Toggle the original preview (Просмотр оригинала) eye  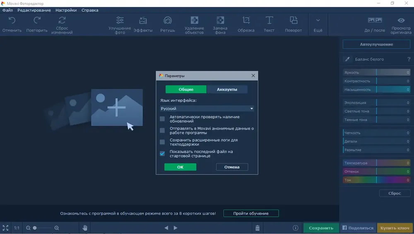401,24
